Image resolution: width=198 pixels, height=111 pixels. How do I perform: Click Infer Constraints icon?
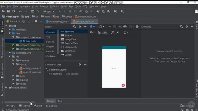[x=118, y=32]
